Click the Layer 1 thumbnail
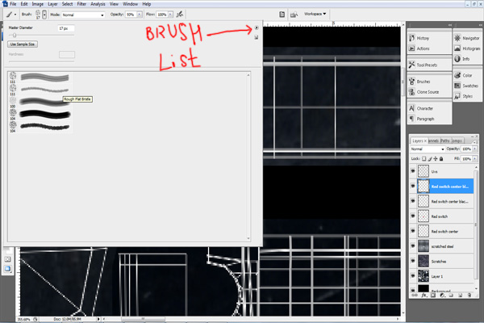Screen dimensions: 484x323 coord(423,276)
